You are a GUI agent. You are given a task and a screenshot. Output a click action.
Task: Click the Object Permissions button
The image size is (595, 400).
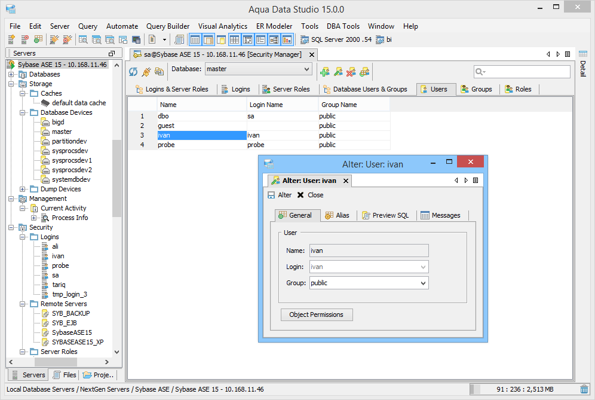pyautogui.click(x=317, y=314)
